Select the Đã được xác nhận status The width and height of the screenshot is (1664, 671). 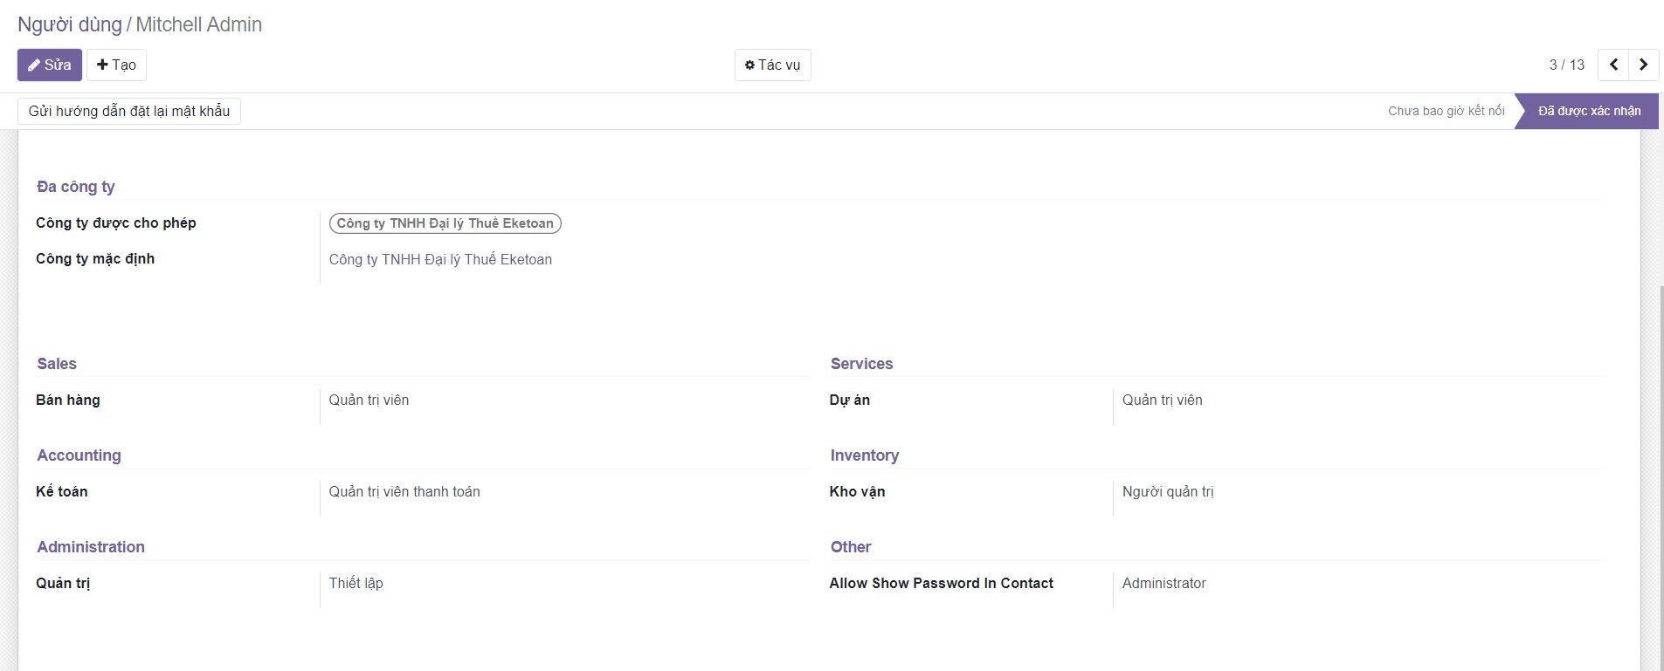1589,111
